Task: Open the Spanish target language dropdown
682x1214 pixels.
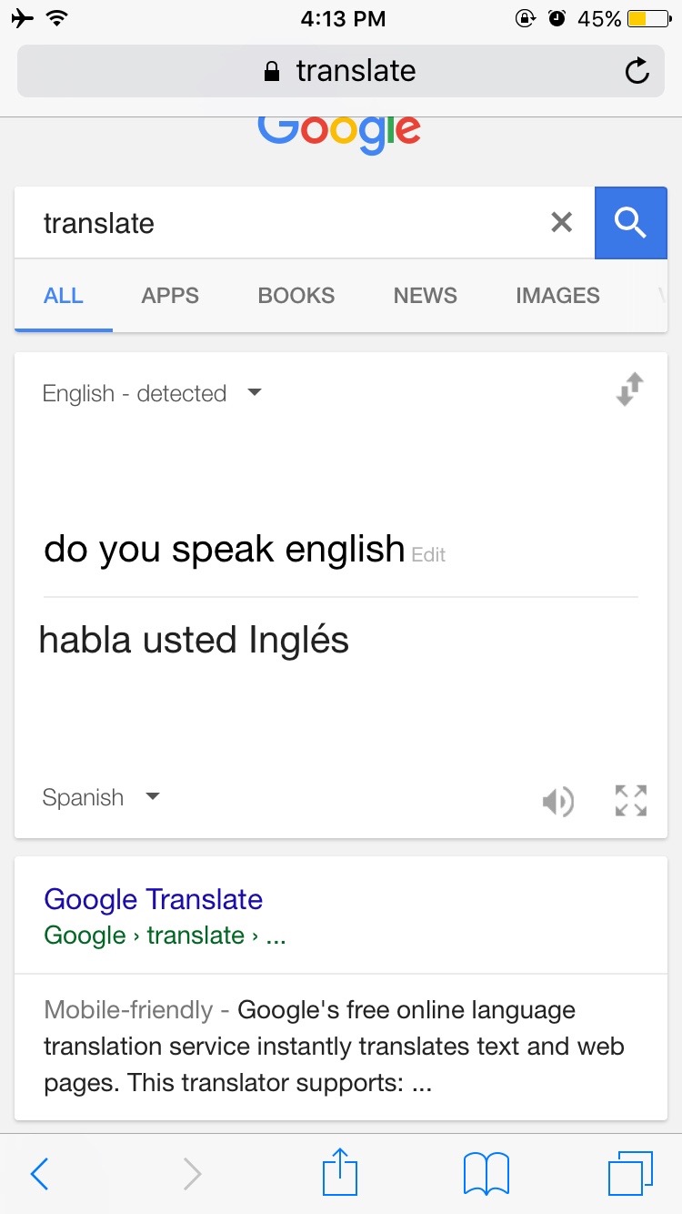Action: pyautogui.click(x=101, y=797)
